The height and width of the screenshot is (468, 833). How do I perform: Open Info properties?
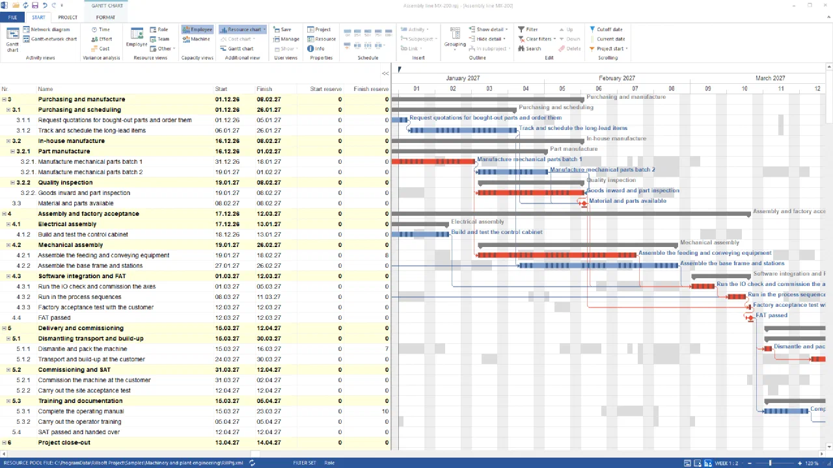pos(316,49)
